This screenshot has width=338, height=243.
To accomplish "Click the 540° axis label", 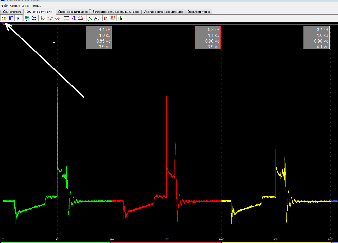I will click(x=330, y=239).
